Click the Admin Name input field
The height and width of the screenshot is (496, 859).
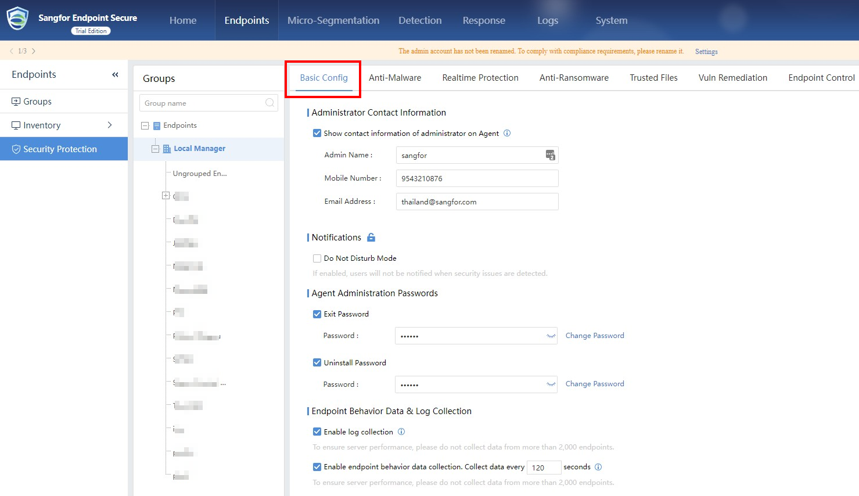pyautogui.click(x=477, y=155)
